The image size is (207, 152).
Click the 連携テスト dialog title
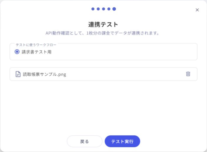point(103,25)
